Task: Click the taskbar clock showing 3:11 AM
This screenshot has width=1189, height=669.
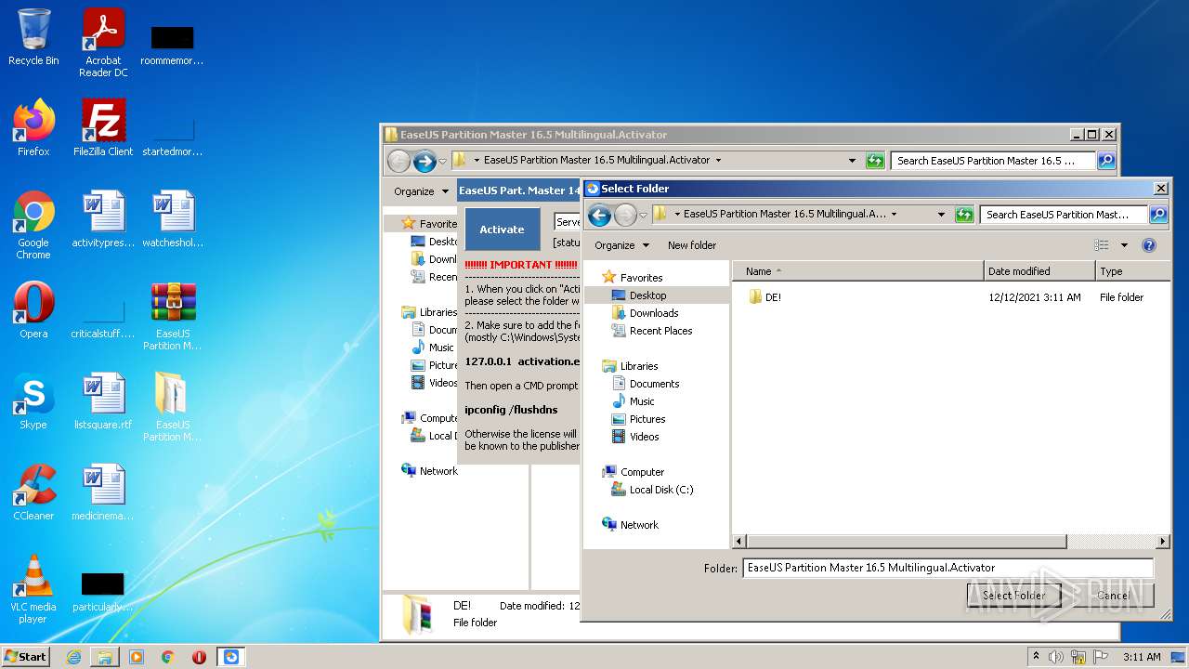Action: (1142, 657)
